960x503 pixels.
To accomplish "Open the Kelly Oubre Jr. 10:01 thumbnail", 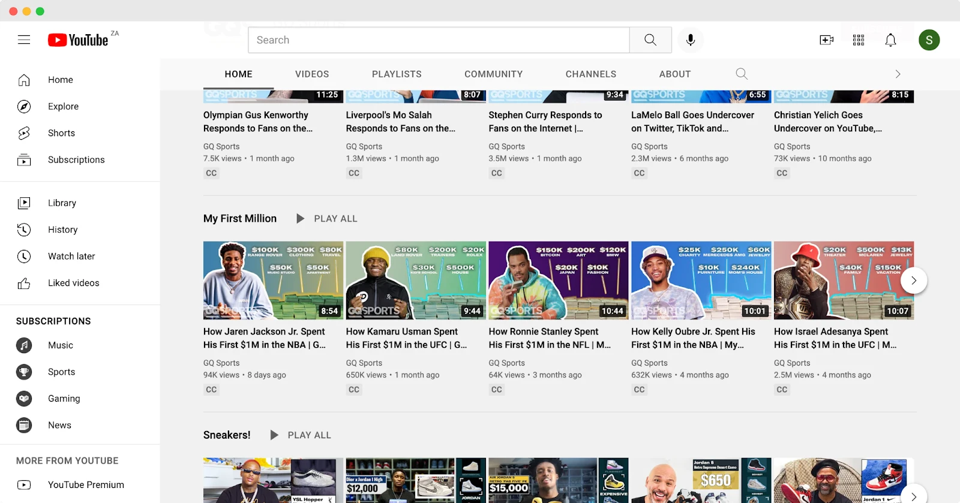I will 701,281.
